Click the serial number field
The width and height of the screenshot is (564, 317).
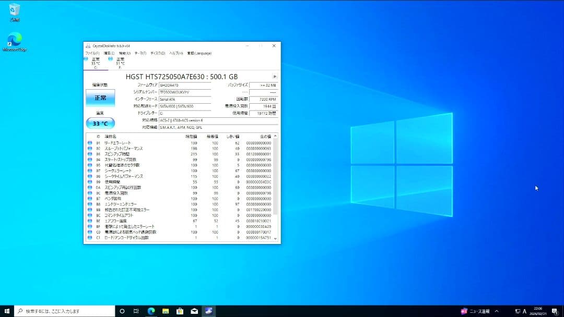coord(185,92)
